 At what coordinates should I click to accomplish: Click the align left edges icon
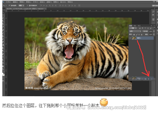(50, 5)
